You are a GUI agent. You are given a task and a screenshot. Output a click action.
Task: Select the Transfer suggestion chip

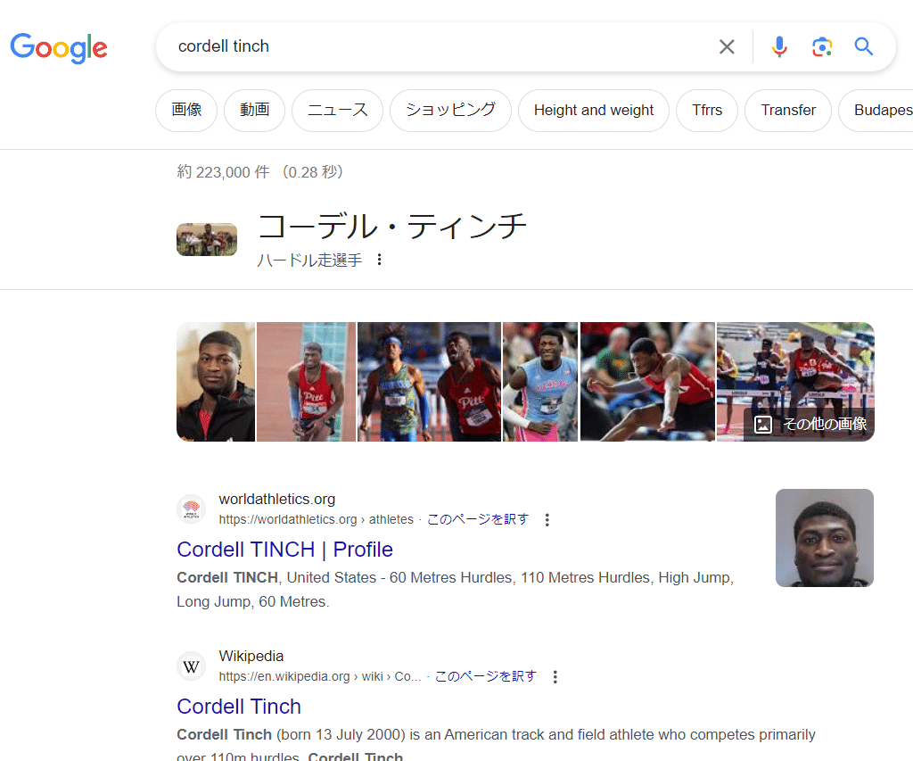pos(788,110)
